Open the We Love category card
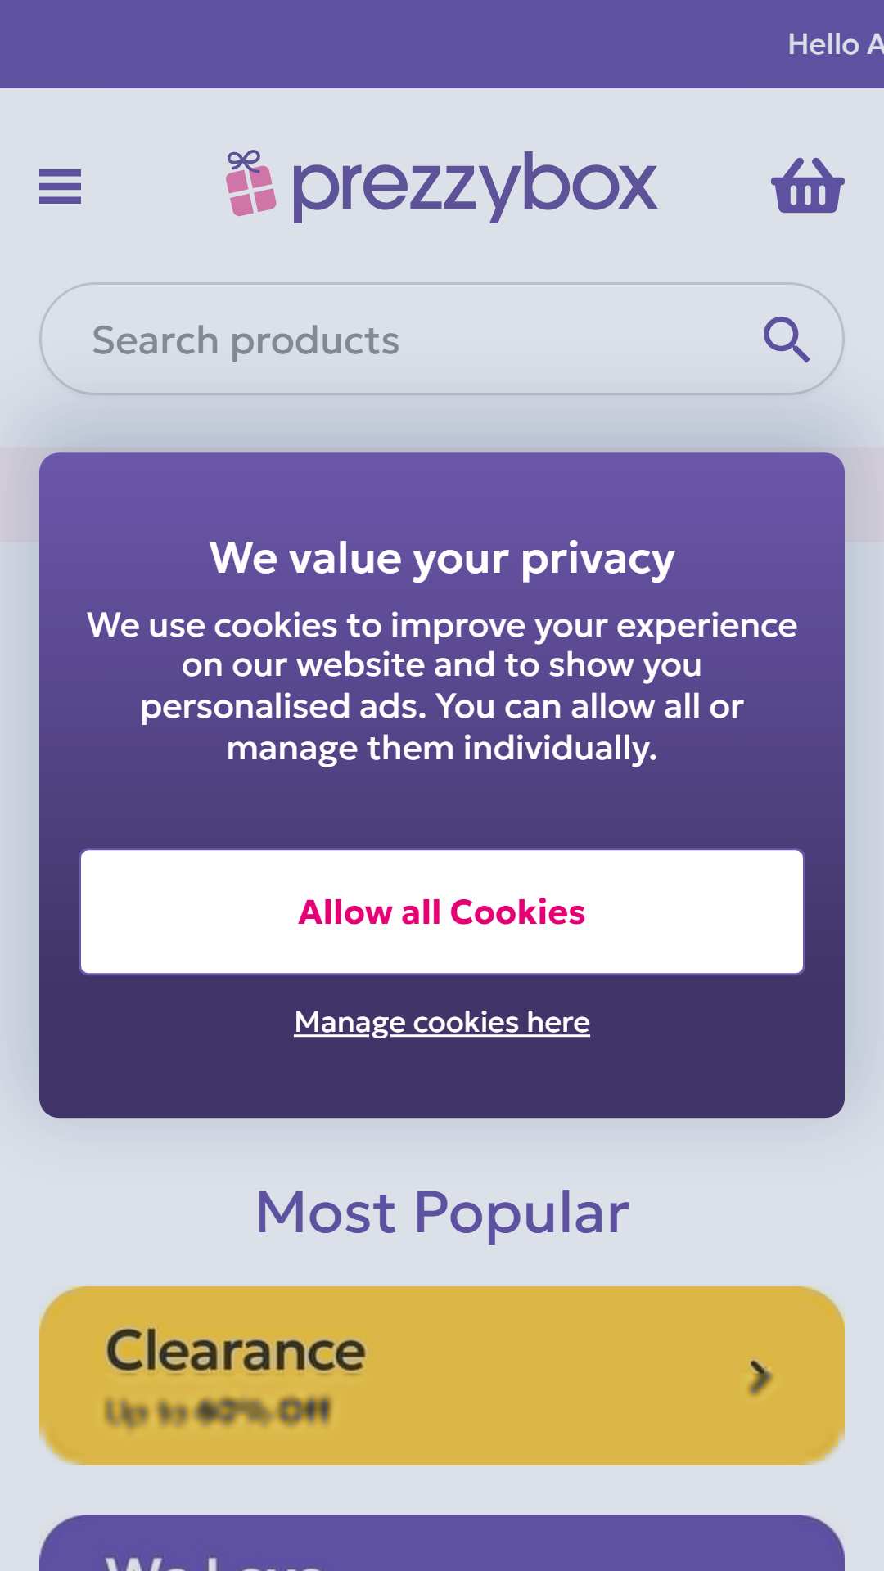Viewport: 884px width, 1571px height. (x=442, y=1543)
